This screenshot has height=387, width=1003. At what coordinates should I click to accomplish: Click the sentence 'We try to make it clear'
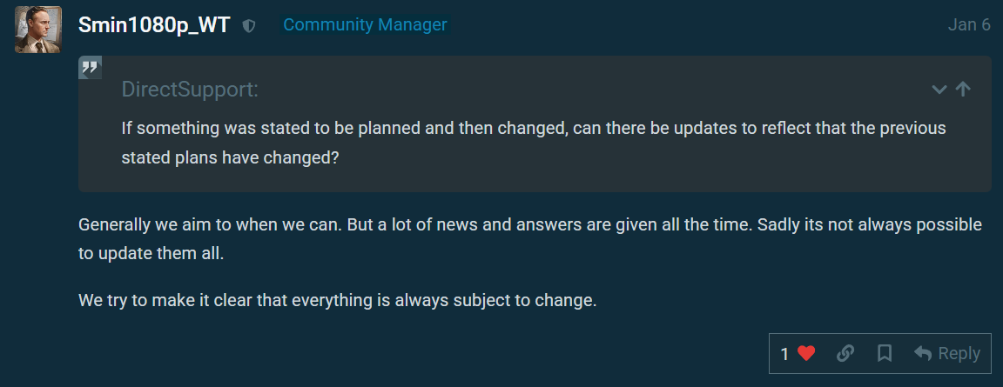tap(337, 301)
